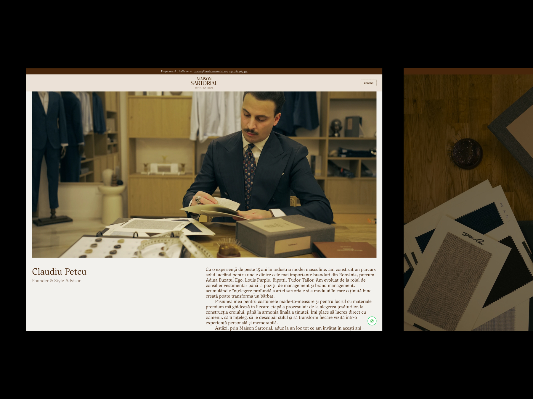Click the paragraph starting 'Cu o experiență'

[x=290, y=283]
